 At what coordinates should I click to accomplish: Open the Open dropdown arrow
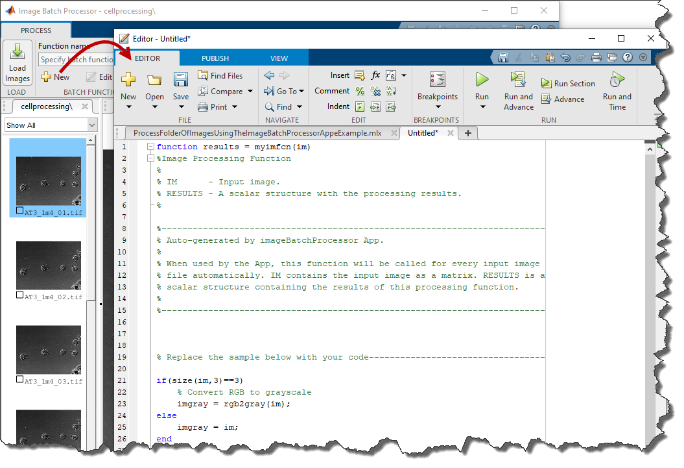click(155, 107)
